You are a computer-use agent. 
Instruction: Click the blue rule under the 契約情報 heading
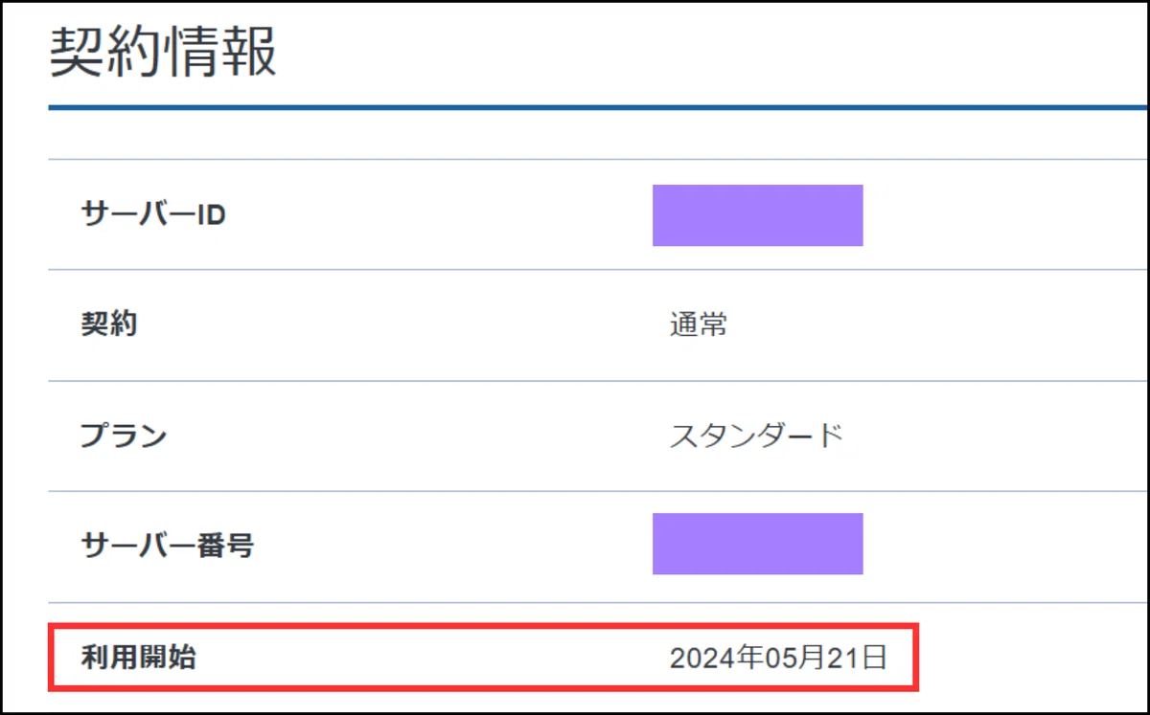(x=599, y=107)
